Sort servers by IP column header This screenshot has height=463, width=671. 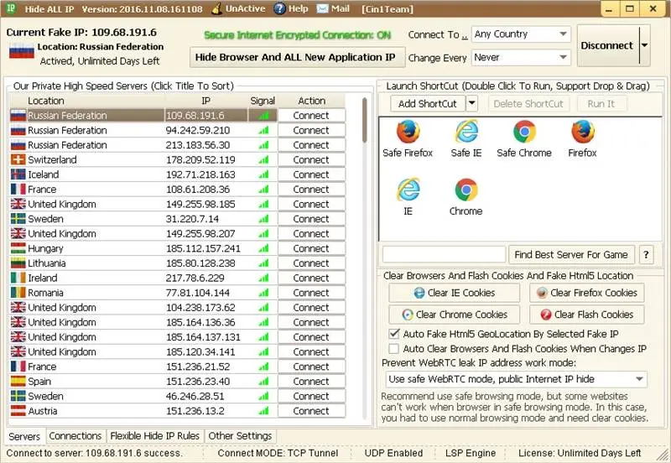pos(206,101)
